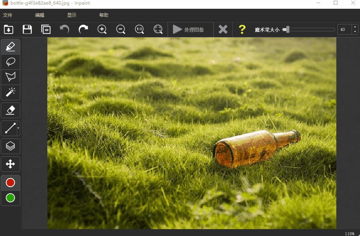Zoom out of the image
Viewport: 360px width, 236px height.
[x=121, y=29]
